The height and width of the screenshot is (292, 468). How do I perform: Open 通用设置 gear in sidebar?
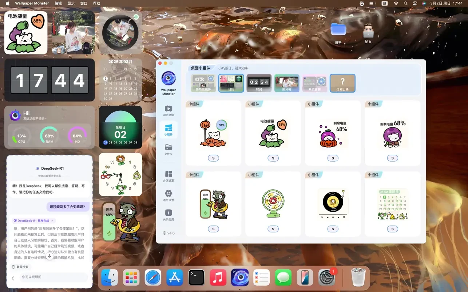[x=168, y=196]
